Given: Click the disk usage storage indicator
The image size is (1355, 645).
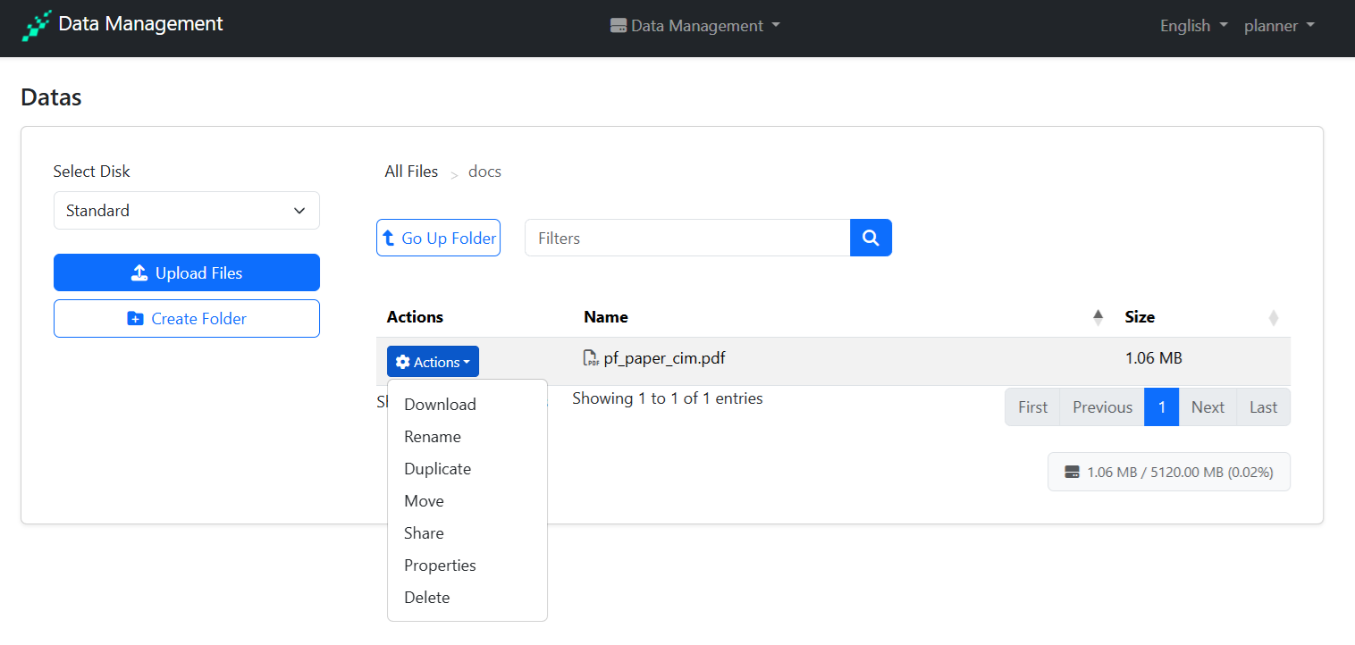Looking at the screenshot, I should [x=1168, y=472].
